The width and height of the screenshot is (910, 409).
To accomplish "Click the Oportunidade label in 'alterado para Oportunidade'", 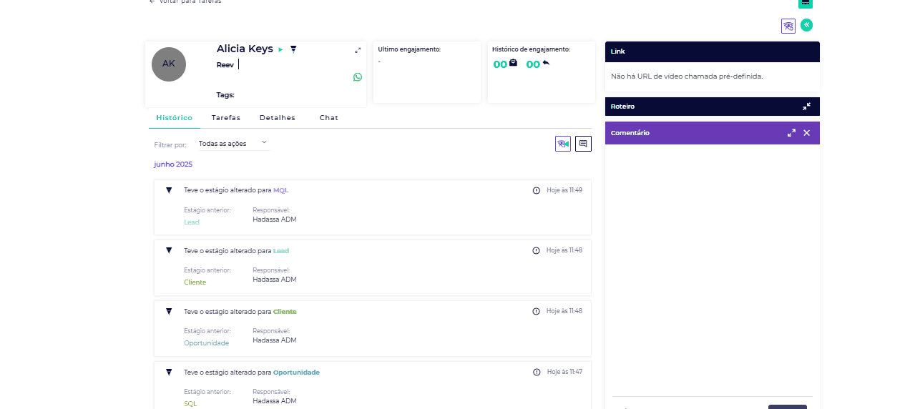I will click(296, 373).
